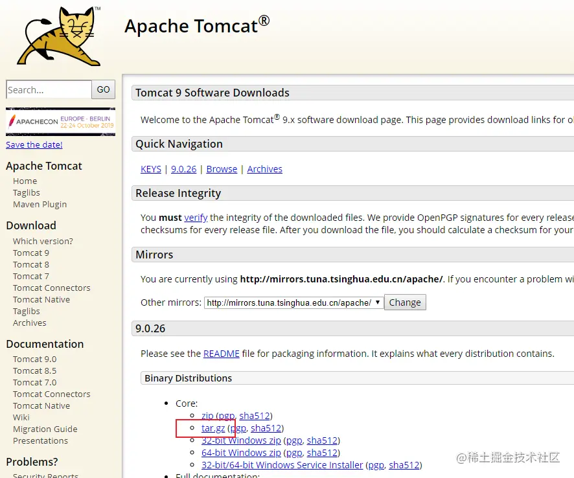Click Browse in Quick Navigation
The width and height of the screenshot is (574, 478).
pos(222,169)
